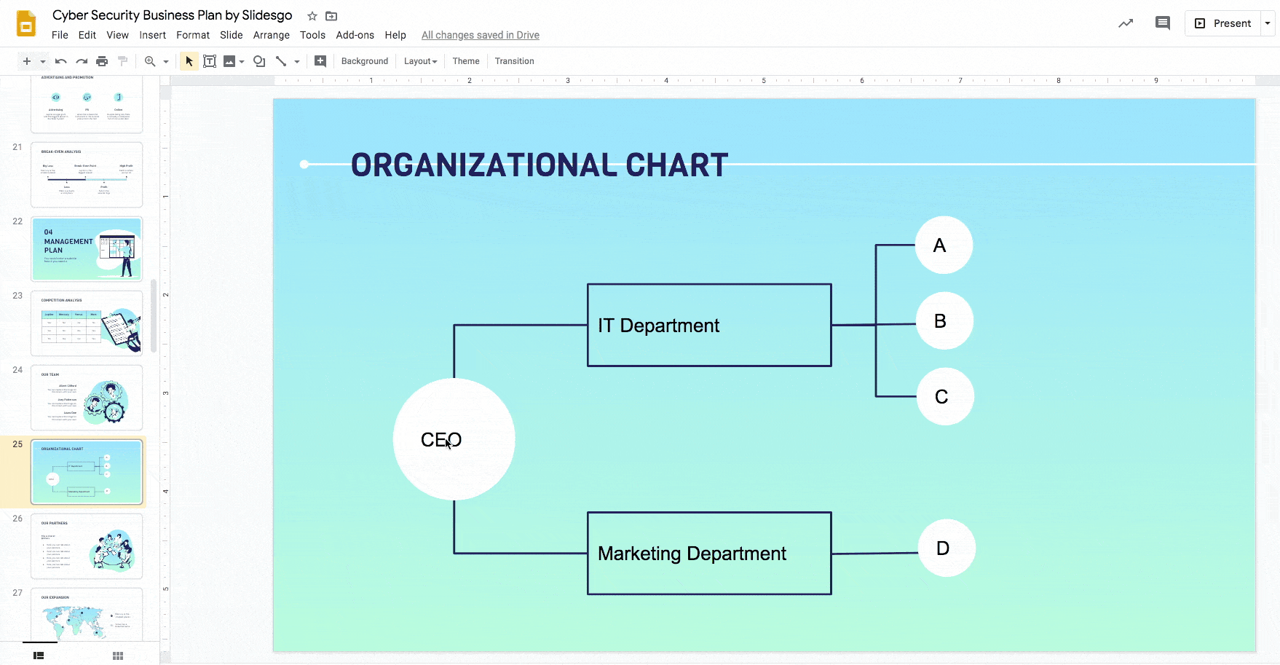This screenshot has width=1280, height=665.
Task: Select slide 25 organizational chart thumbnail
Action: (x=87, y=472)
